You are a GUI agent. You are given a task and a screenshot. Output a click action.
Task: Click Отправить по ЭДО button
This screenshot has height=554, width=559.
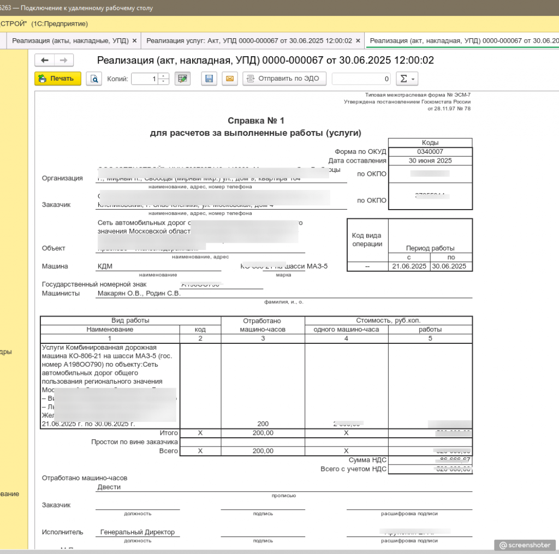(284, 79)
